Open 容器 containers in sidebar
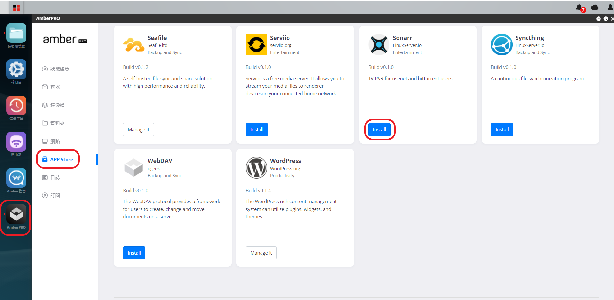Screen dimensions: 614x300 coord(51,87)
